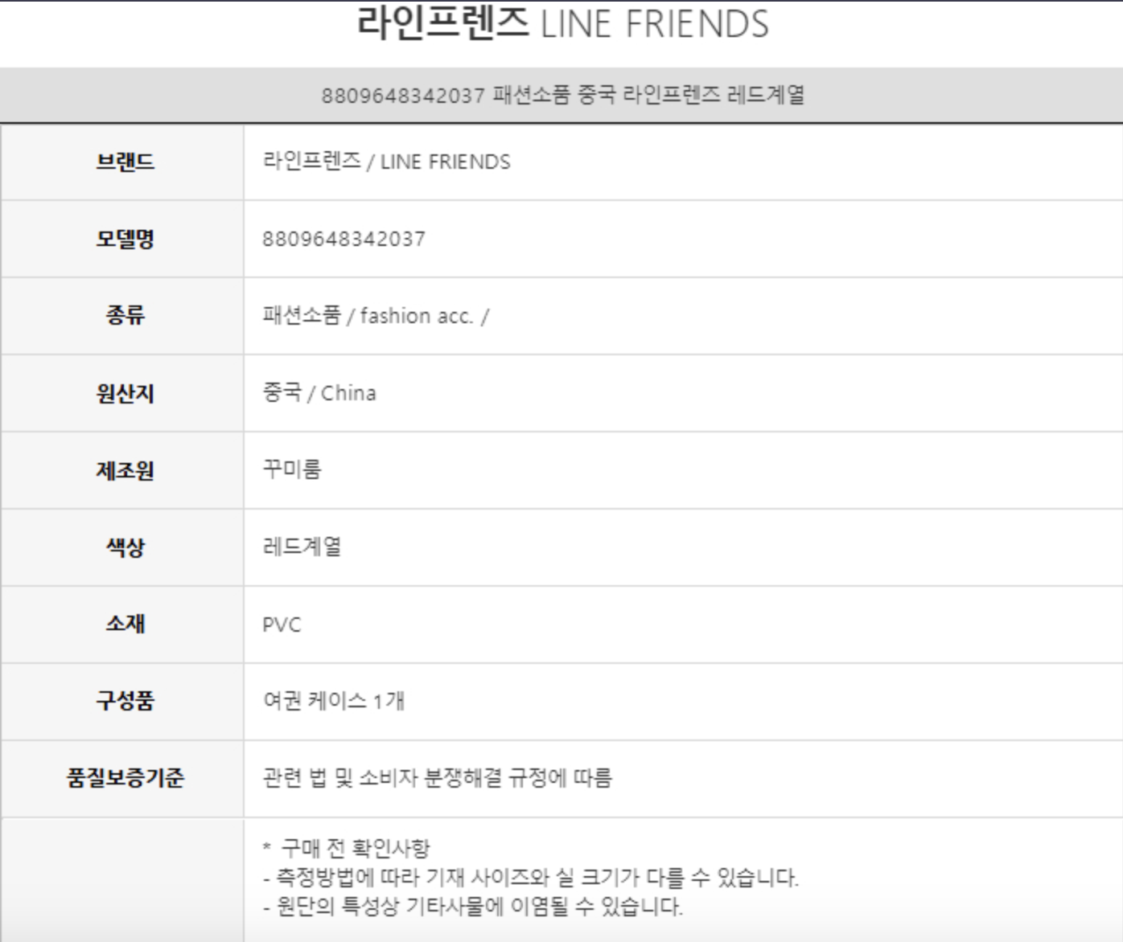
Task: Select the 구성품 row label
Action: coord(125,701)
